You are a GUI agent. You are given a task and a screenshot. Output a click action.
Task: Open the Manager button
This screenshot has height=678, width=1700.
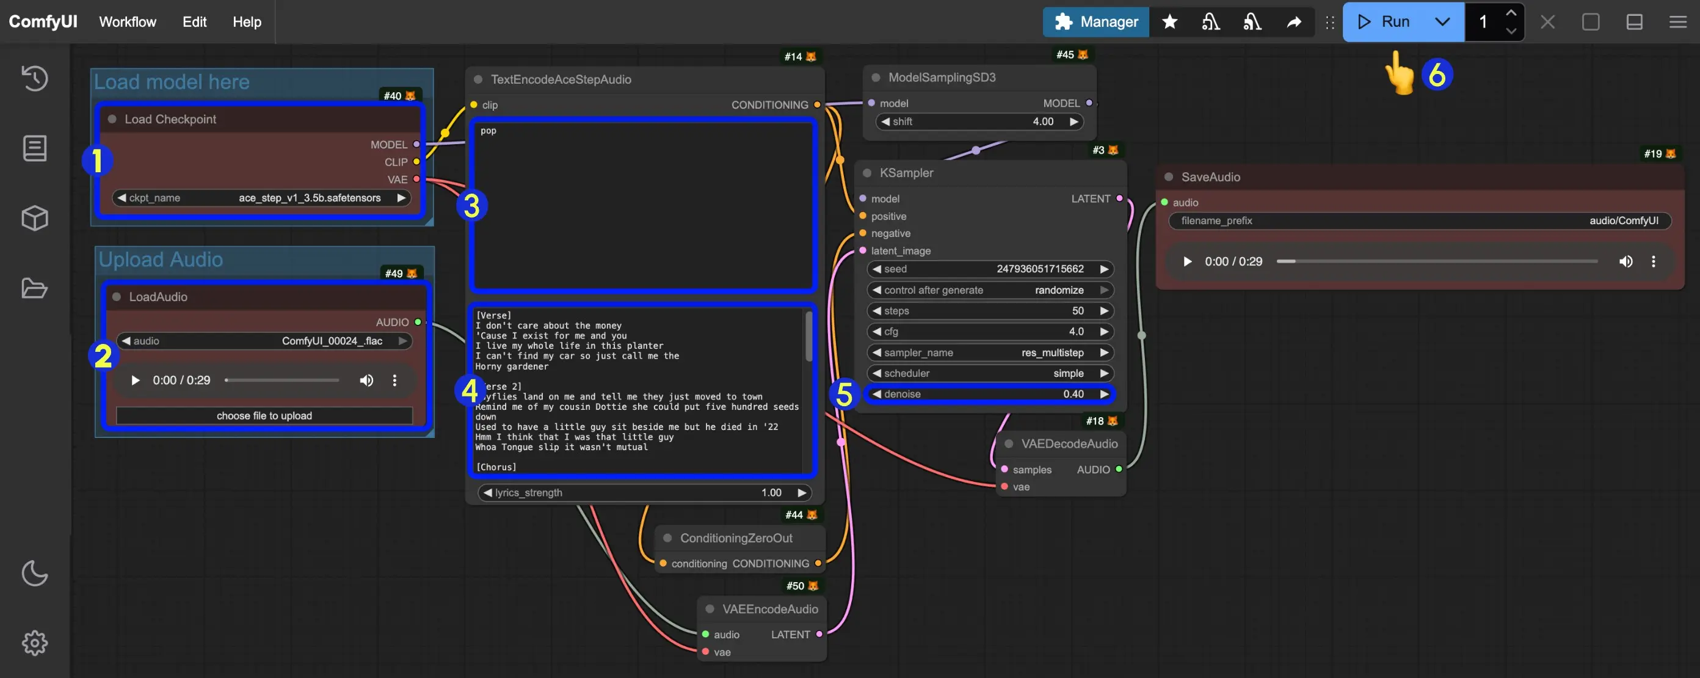click(1095, 22)
